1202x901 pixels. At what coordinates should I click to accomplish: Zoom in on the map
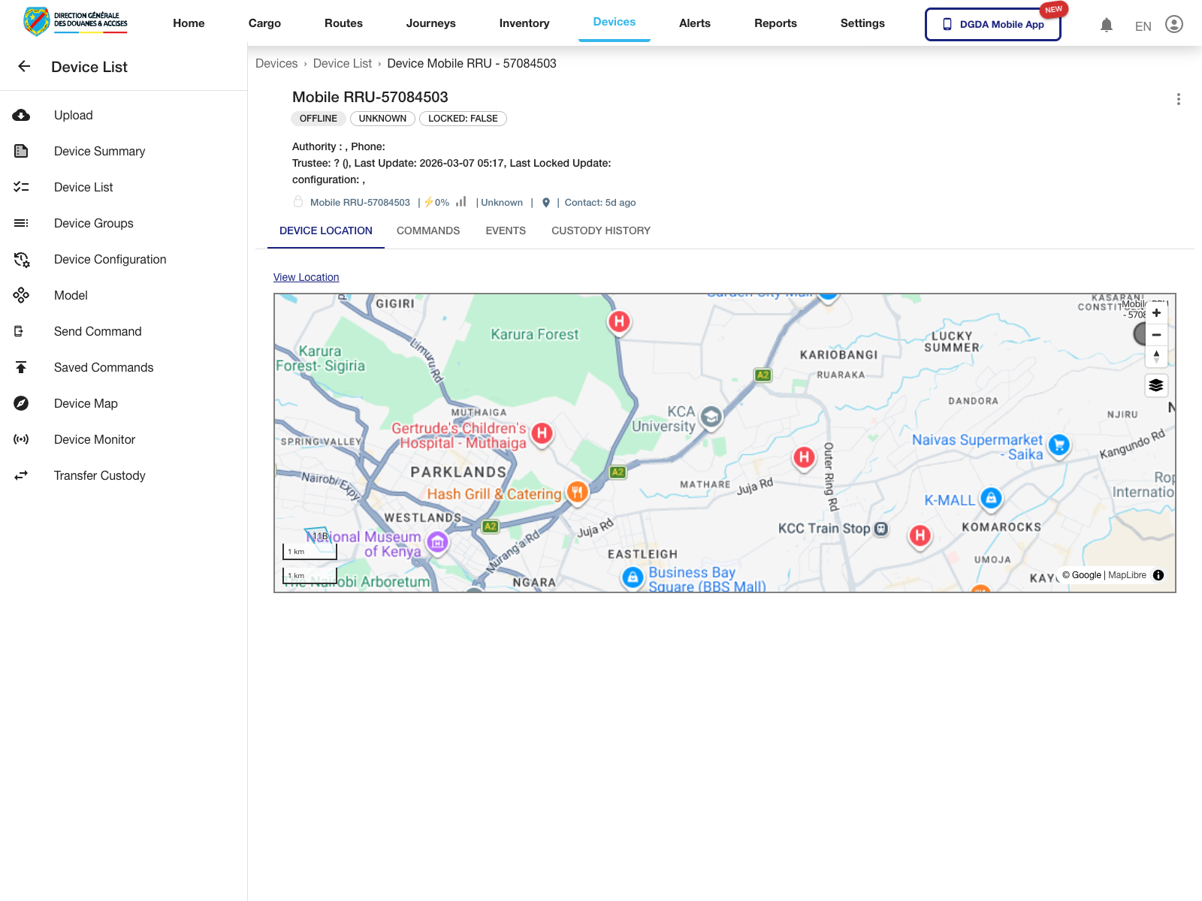pyautogui.click(x=1156, y=313)
